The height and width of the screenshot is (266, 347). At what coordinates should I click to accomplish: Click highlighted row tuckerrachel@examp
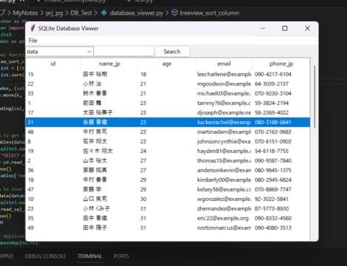(168, 122)
